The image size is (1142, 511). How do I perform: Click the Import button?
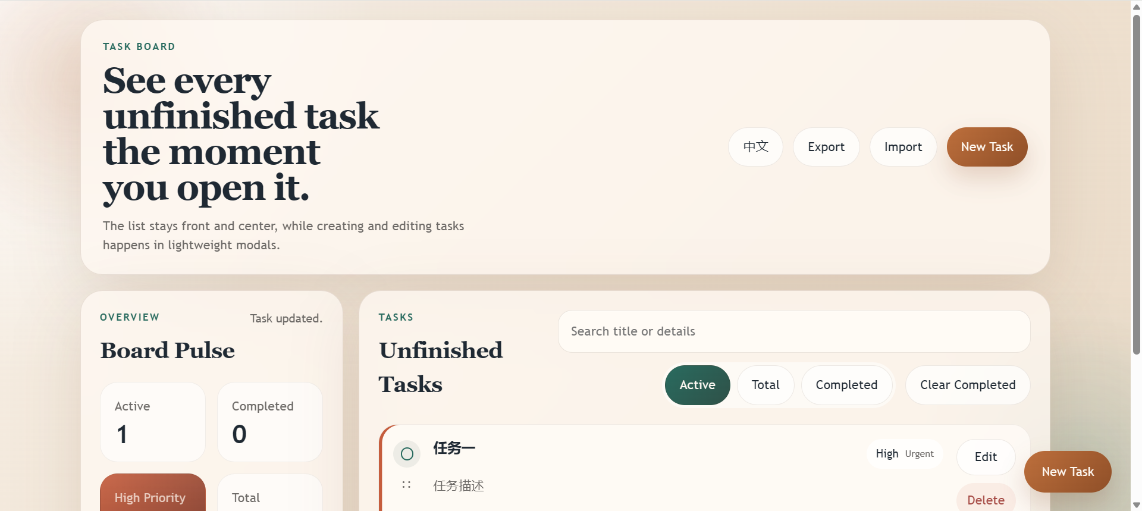[903, 147]
